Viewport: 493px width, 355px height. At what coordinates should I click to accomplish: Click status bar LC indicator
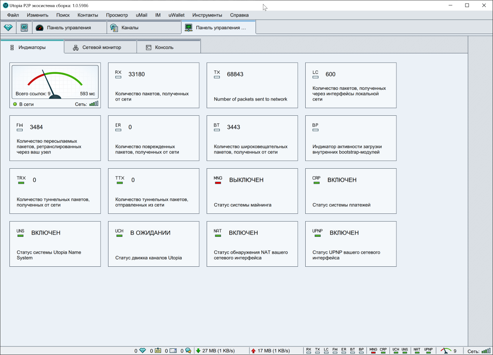[x=326, y=350]
